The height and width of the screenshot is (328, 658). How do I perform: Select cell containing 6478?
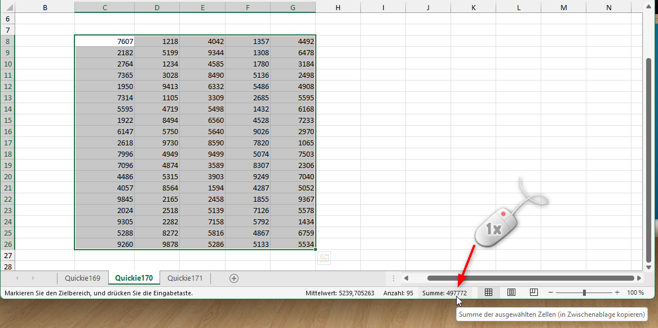tap(293, 52)
